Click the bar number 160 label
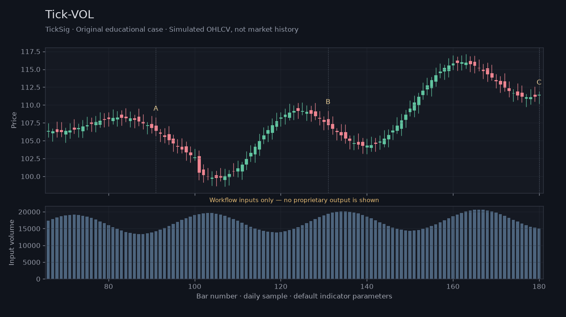 (453, 286)
